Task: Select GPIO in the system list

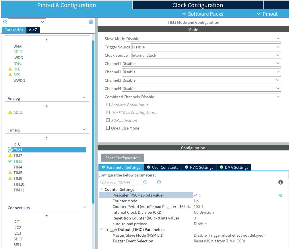Action: click(18, 52)
